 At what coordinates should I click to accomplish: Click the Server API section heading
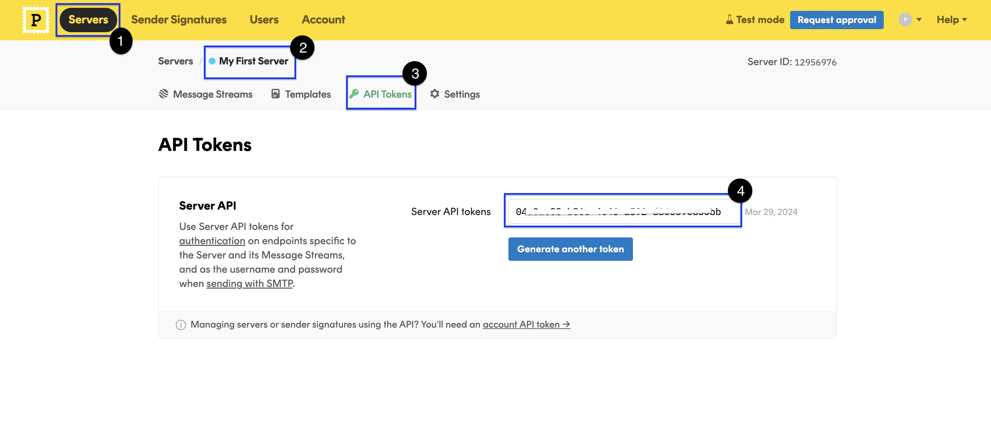[207, 206]
